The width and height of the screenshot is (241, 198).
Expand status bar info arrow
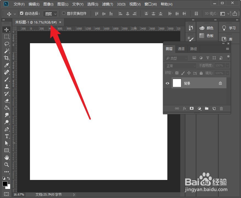[x=74, y=194]
